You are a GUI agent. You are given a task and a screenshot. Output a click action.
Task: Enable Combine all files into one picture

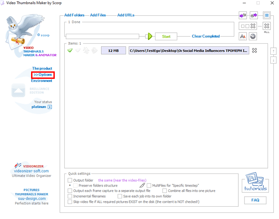tap(165, 191)
